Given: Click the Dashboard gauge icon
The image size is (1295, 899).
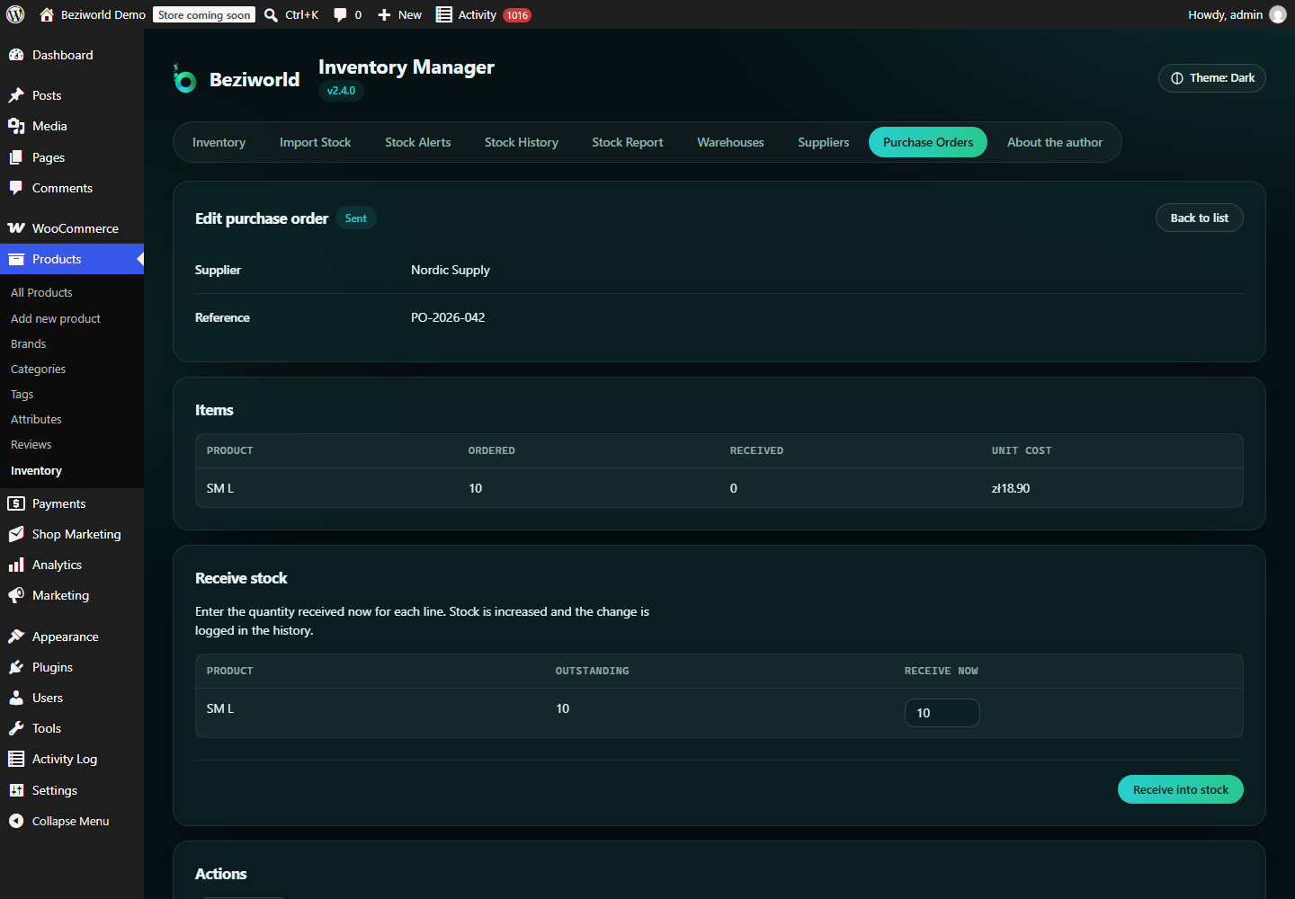Looking at the screenshot, I should click(x=16, y=55).
